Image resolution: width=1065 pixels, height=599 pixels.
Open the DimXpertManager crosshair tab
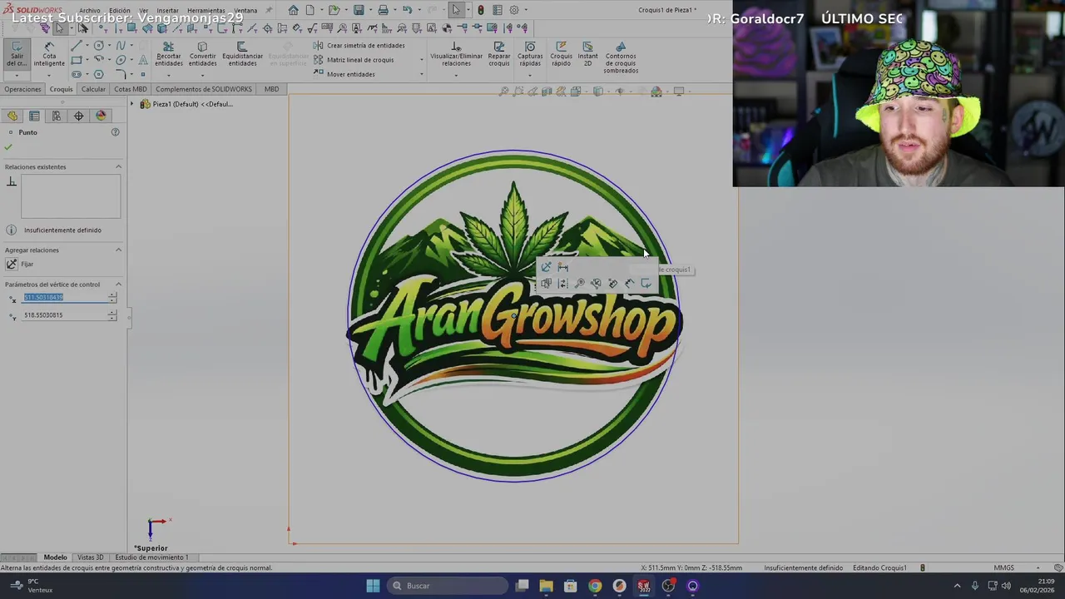point(79,116)
